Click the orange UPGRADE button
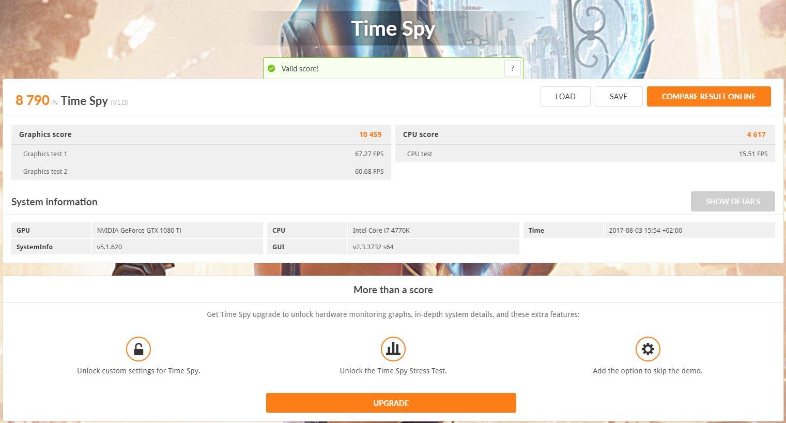 click(391, 403)
